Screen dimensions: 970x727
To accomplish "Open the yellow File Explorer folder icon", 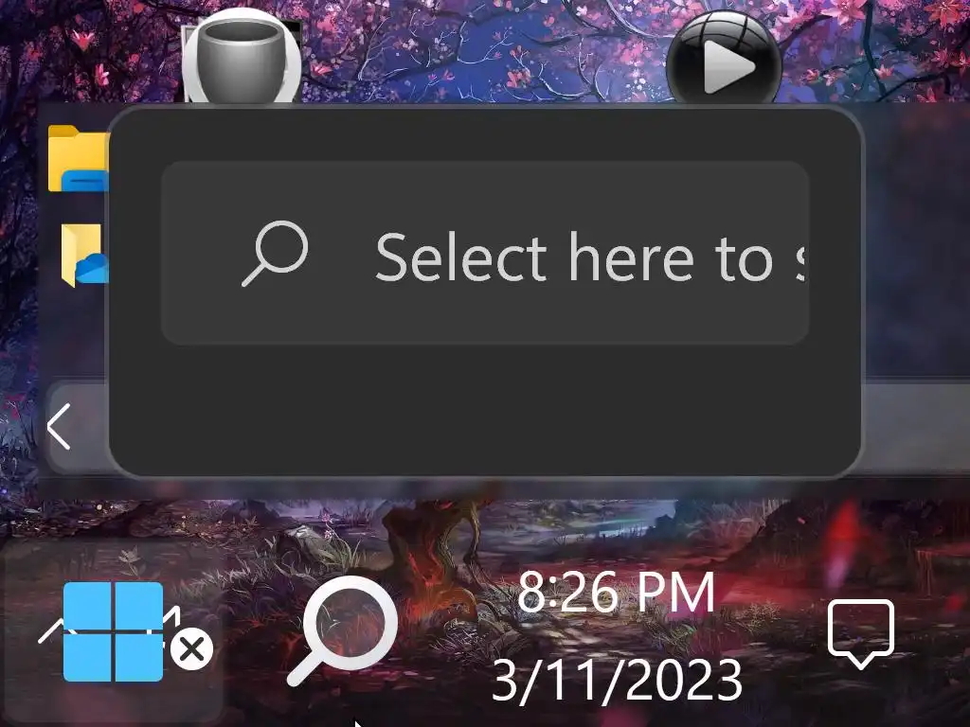I will pyautogui.click(x=78, y=158).
